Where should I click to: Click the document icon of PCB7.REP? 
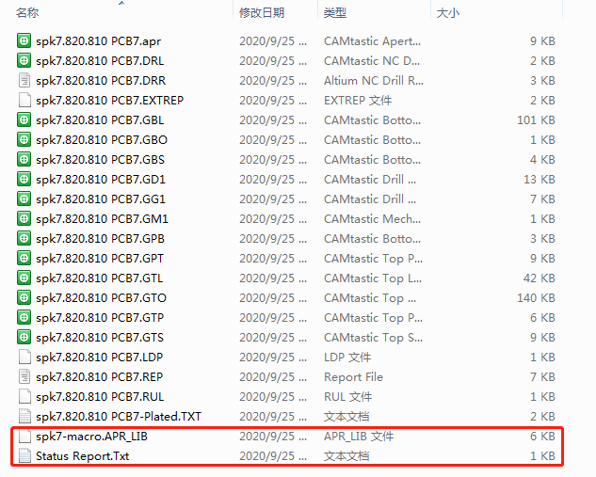[24, 376]
